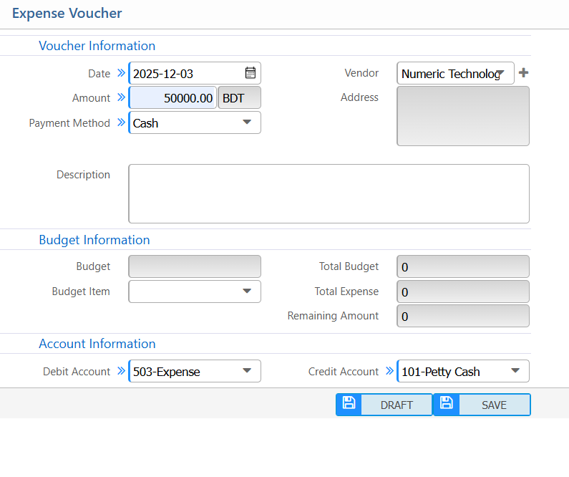Open the calendar picker in Date field
This screenshot has width=569, height=477.
click(x=250, y=73)
